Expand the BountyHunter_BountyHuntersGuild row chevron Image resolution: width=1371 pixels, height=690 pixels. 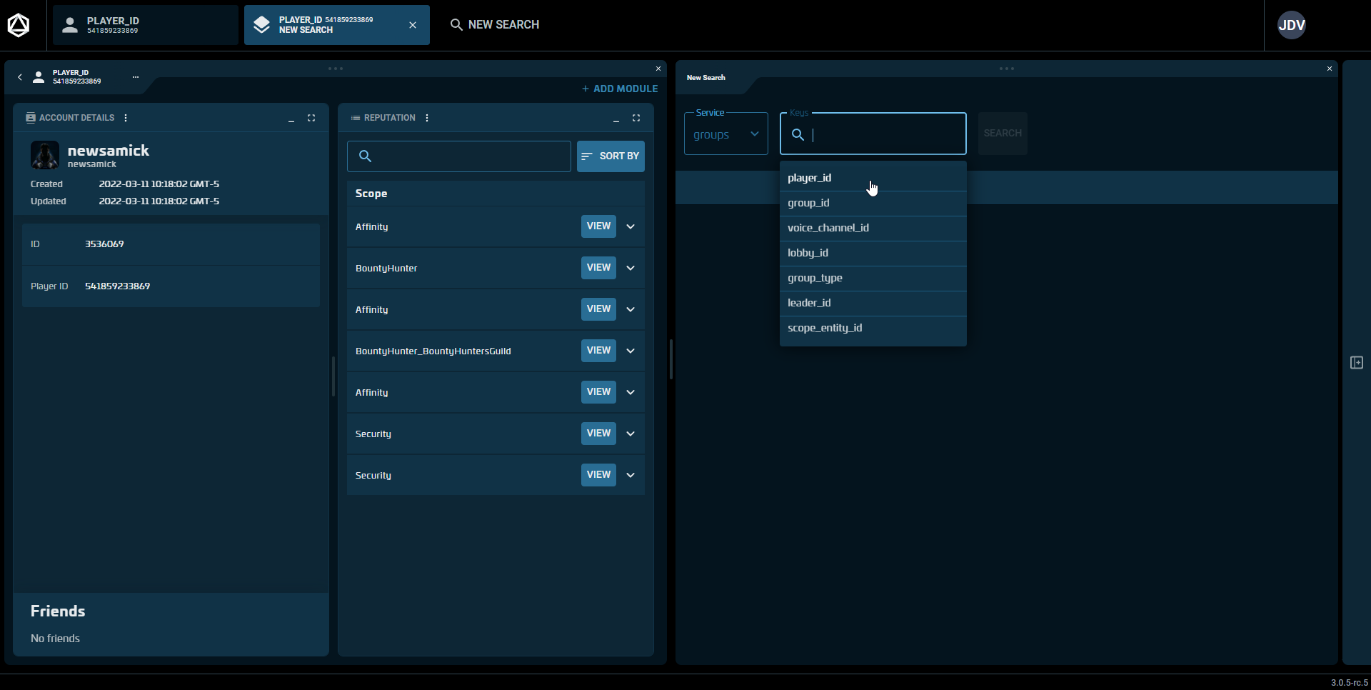click(631, 351)
